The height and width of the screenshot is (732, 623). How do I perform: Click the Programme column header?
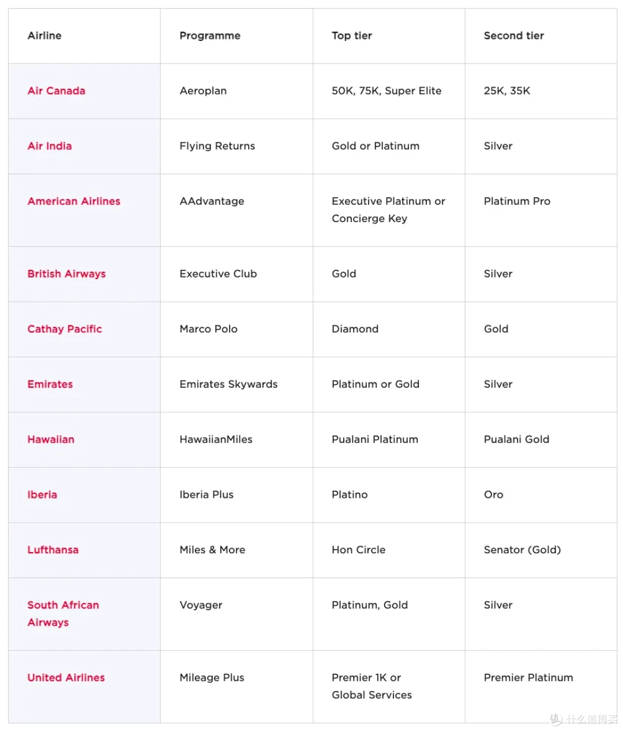coord(210,36)
